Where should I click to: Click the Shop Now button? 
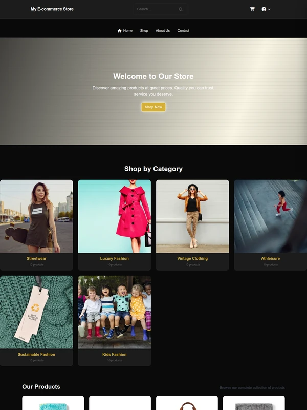point(153,107)
